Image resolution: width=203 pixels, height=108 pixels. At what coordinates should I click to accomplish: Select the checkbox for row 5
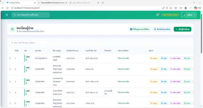tap(10, 103)
